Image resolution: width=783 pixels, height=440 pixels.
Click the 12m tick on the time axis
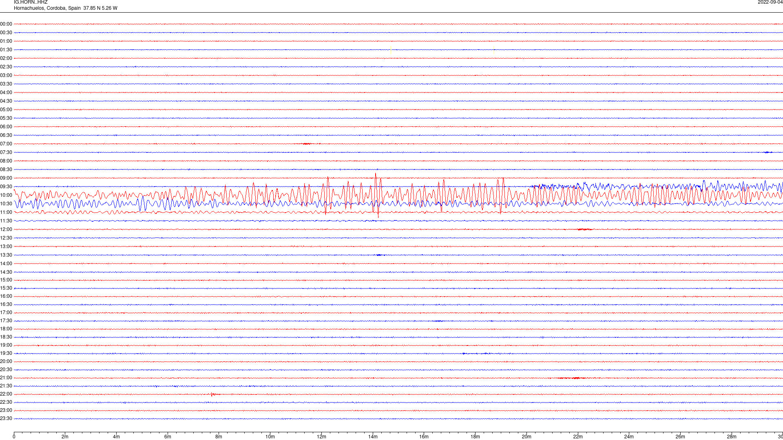tap(321, 437)
